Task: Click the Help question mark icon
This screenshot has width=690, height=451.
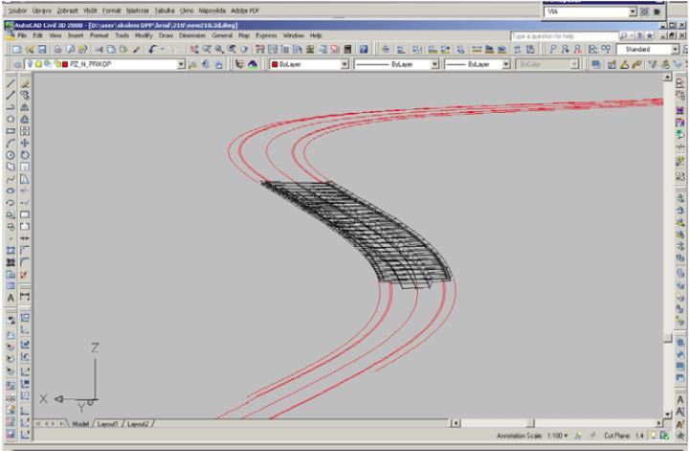Action: pyautogui.click(x=363, y=50)
